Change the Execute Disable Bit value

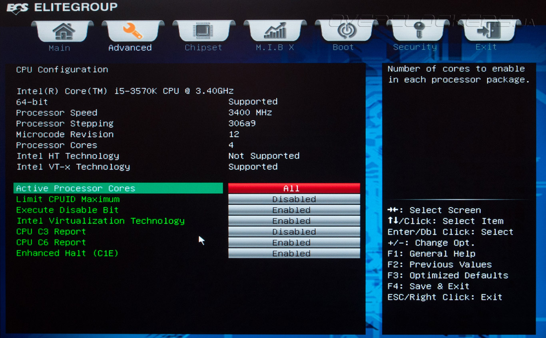point(294,210)
